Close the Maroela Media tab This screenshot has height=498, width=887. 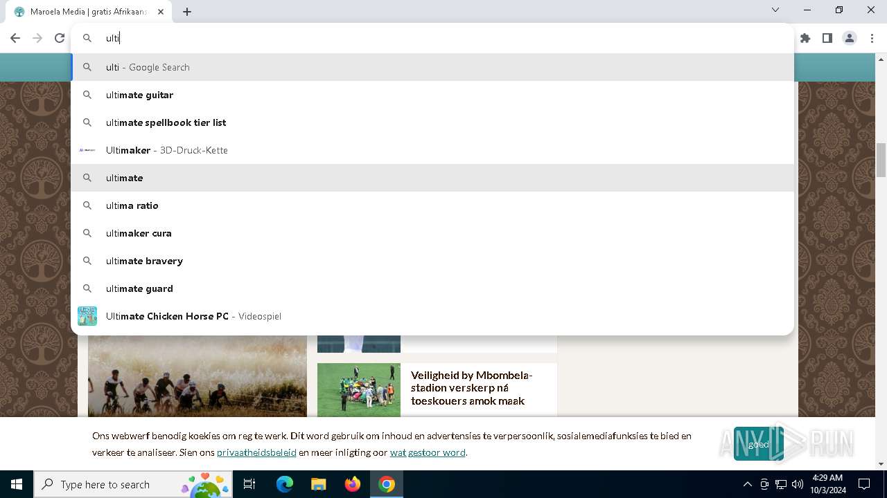(x=161, y=12)
